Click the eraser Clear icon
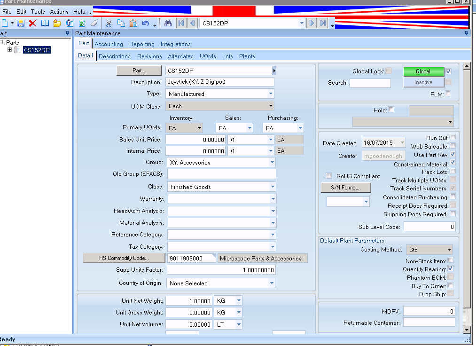476x346 pixels. point(94,23)
